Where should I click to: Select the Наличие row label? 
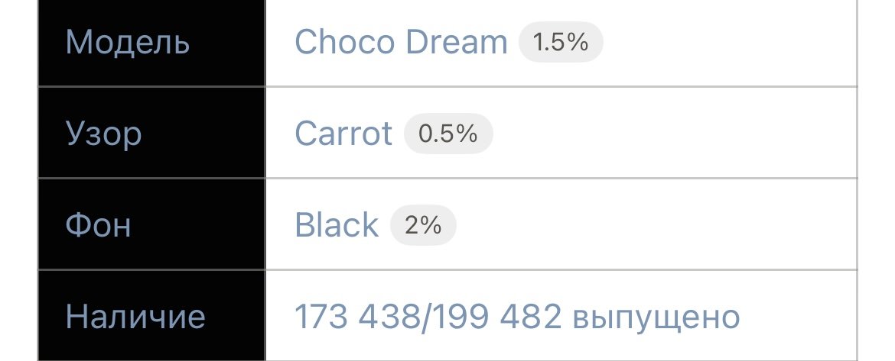pos(135,317)
